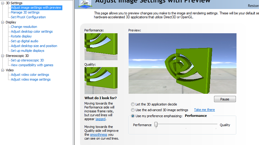Click the 'Quality' label right of slider
259x145 pixels.
(225, 125)
